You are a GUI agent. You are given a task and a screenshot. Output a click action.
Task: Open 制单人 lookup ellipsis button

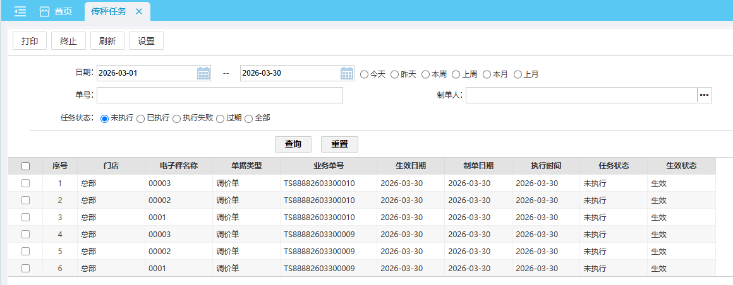(704, 95)
